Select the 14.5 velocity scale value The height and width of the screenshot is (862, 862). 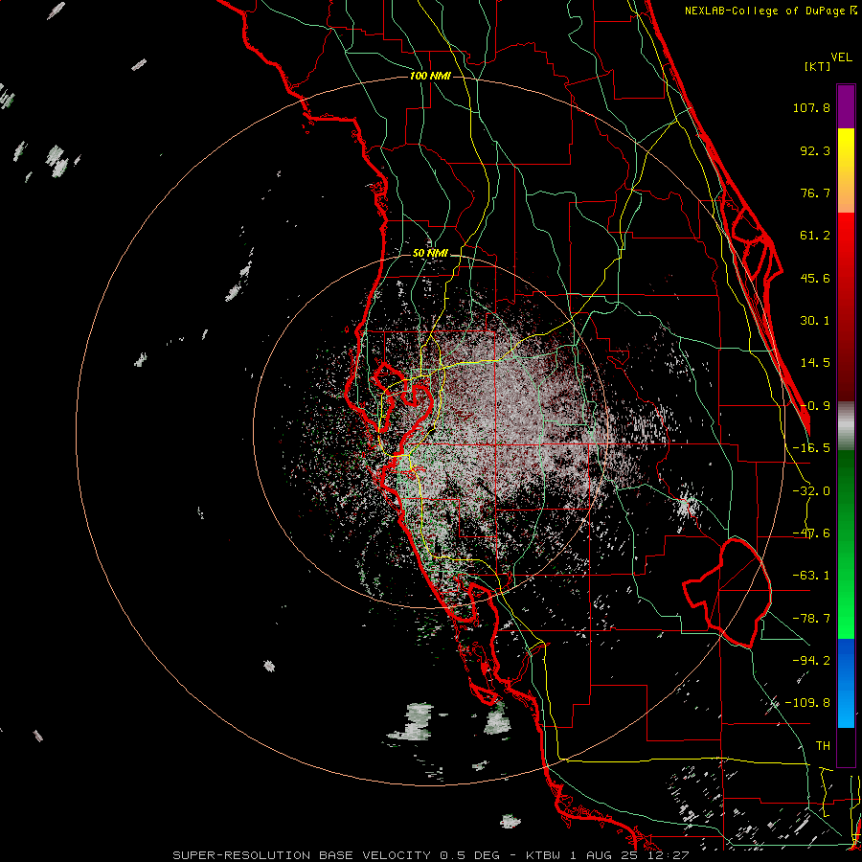tap(815, 363)
